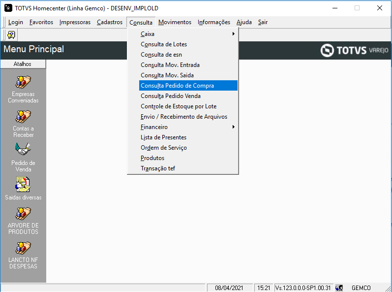Click the GEMCO label in status bar

[x=361, y=288]
